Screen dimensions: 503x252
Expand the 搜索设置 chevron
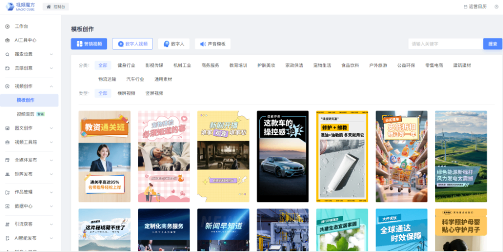tap(51, 54)
